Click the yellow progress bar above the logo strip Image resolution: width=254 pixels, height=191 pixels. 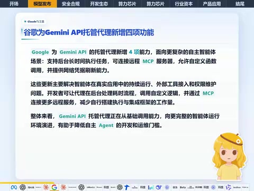pos(27,183)
